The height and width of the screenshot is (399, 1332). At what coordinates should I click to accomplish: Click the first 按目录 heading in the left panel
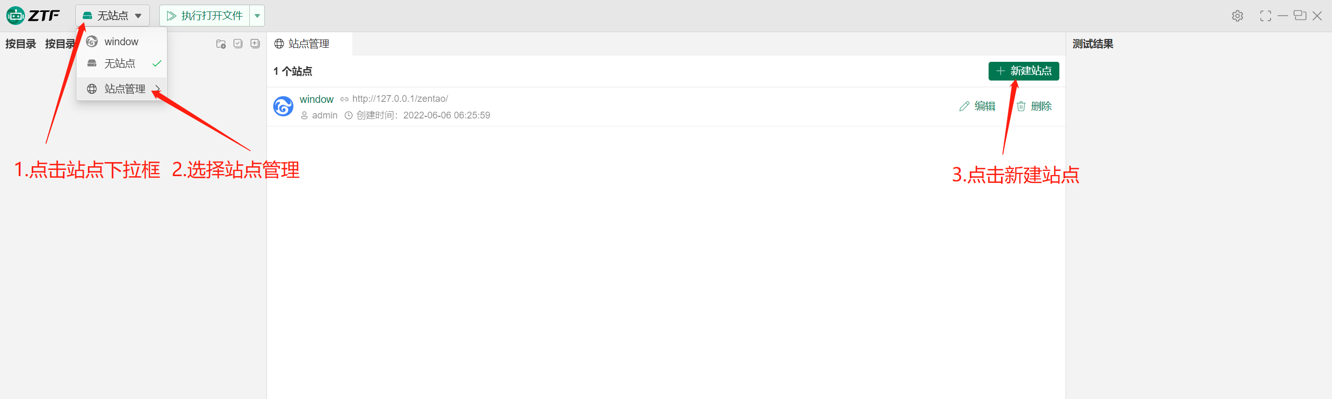21,44
